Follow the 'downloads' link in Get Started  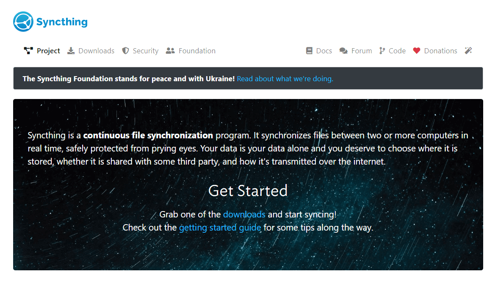(x=244, y=214)
